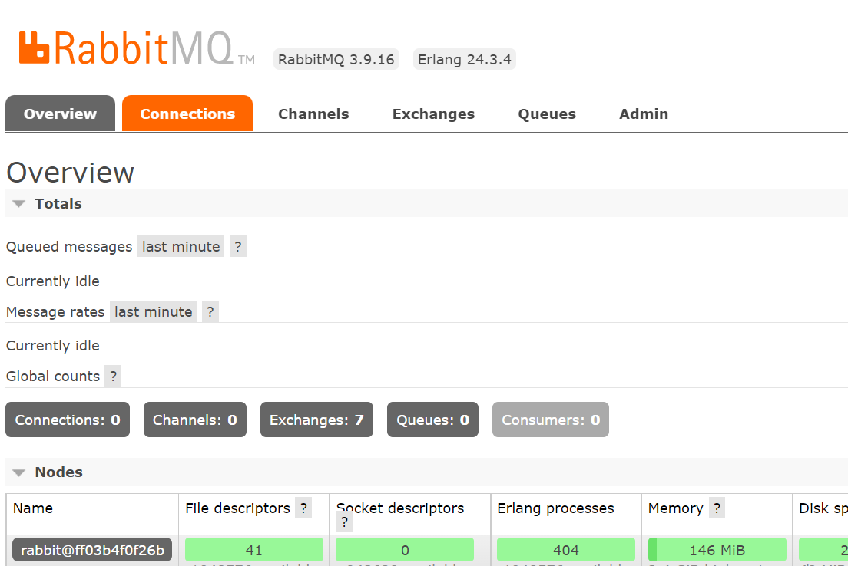The image size is (848, 566).
Task: Click the Message rates label
Action: click(55, 312)
